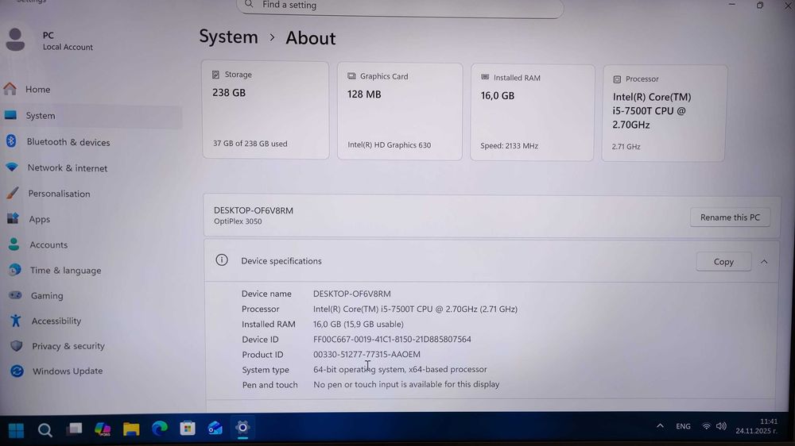Open the Outlook mail app on taskbar
This screenshot has height=446, width=795.
[215, 429]
